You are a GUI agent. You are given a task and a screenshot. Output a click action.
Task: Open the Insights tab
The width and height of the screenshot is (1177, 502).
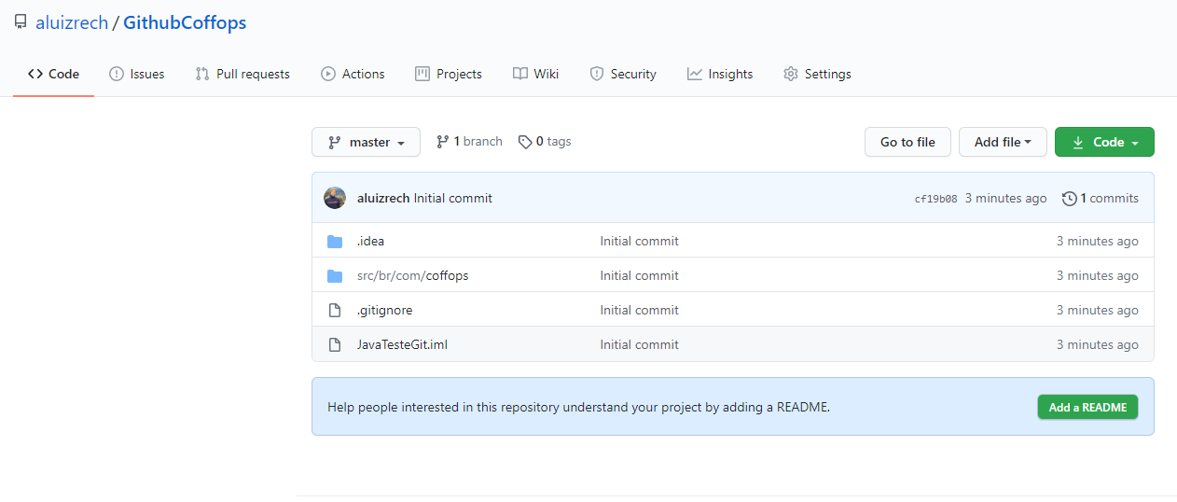coord(720,74)
